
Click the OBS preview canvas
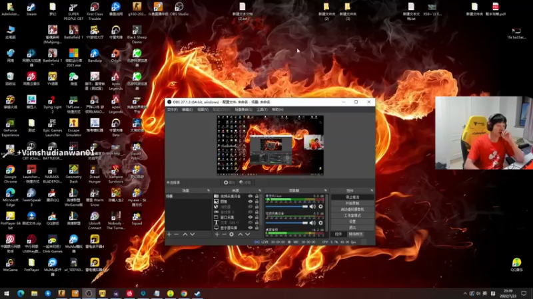(270, 145)
